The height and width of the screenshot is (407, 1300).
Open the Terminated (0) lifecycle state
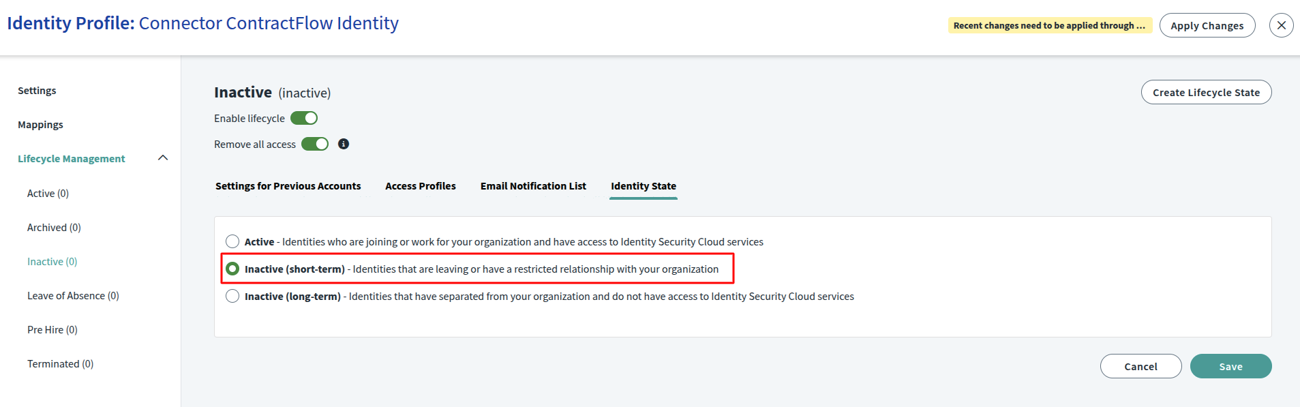(60, 364)
